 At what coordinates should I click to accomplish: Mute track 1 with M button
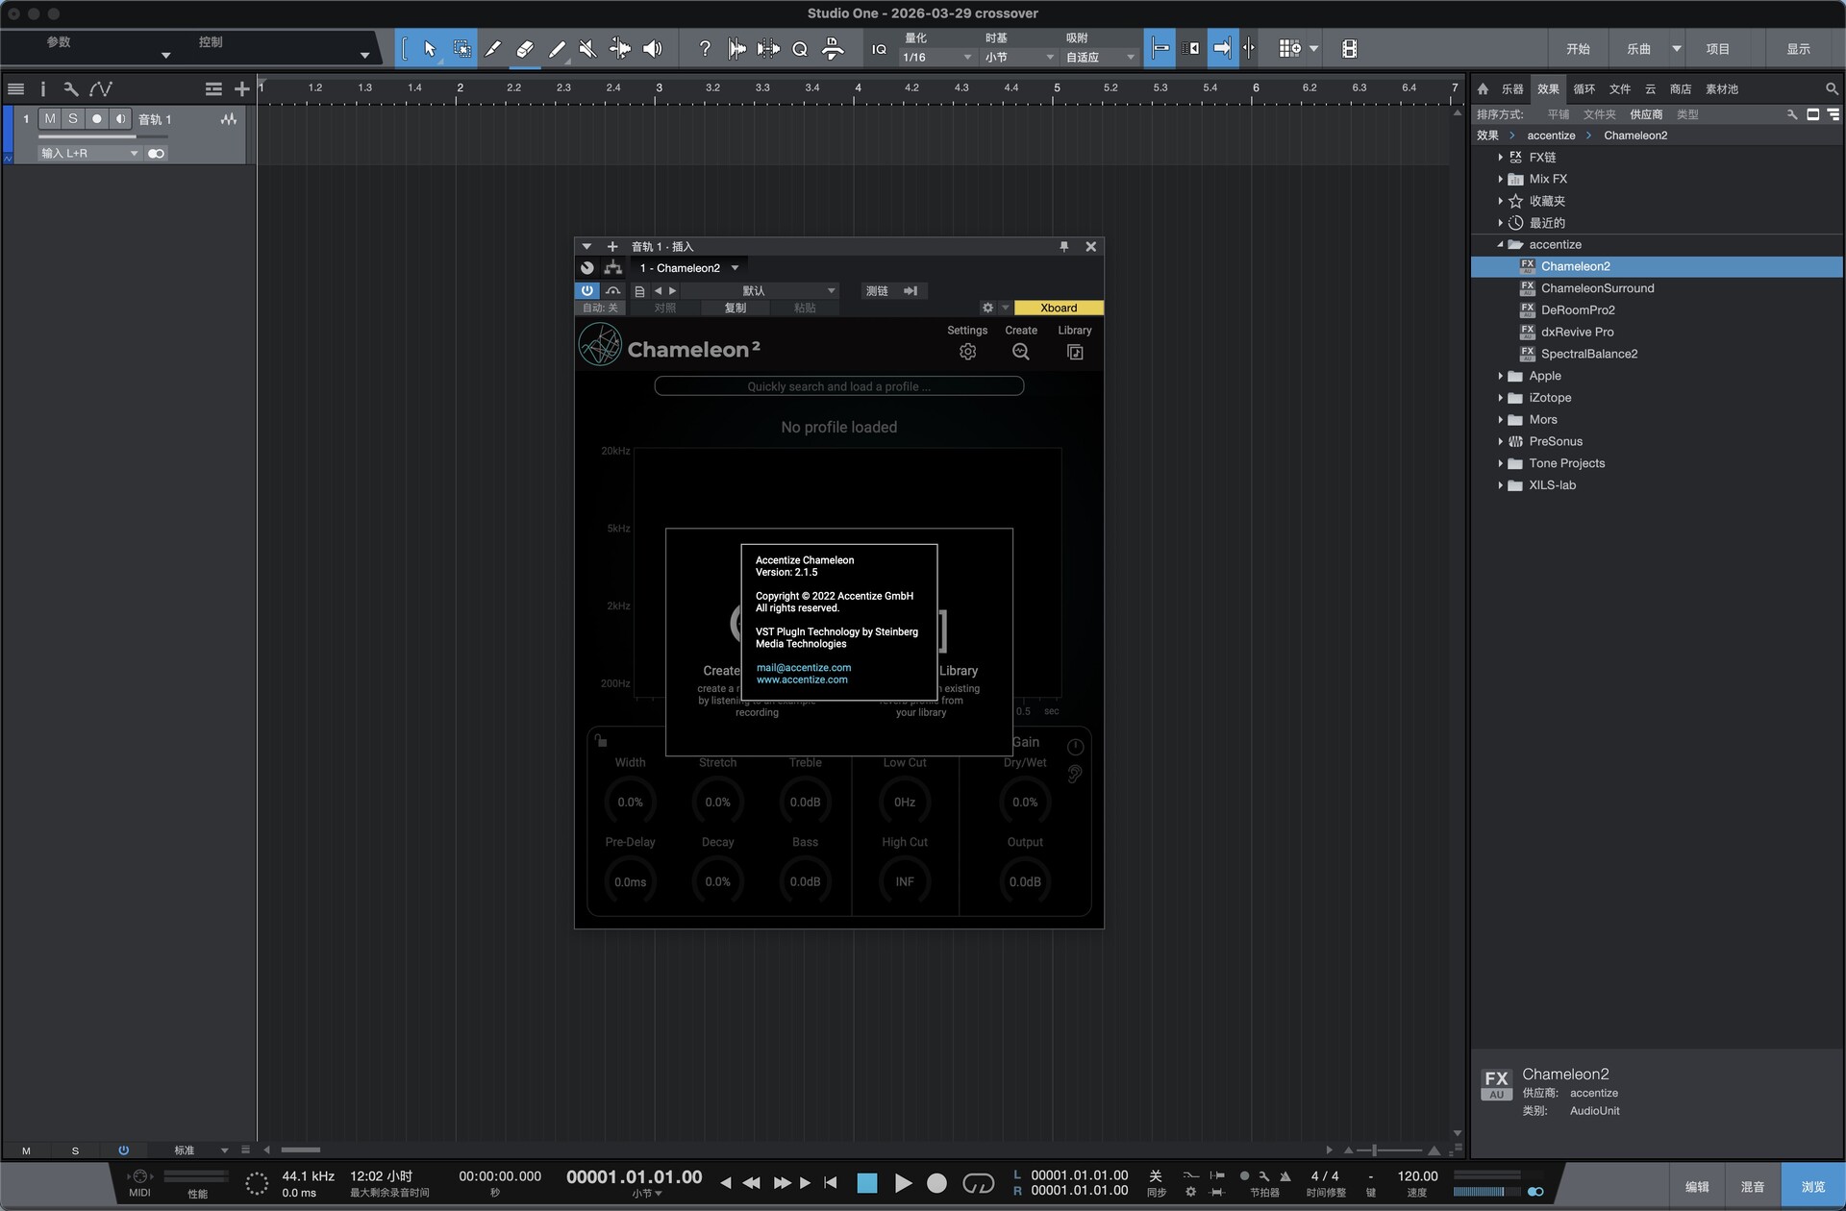tap(50, 119)
